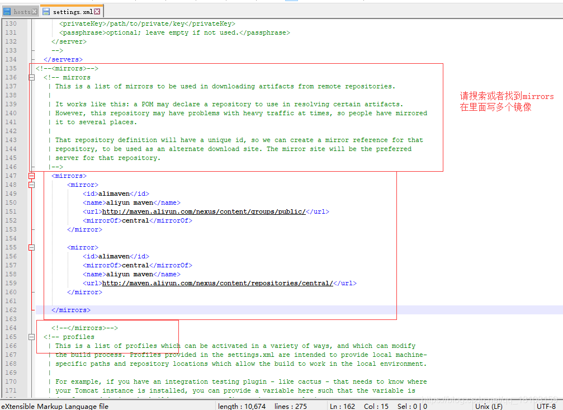
Task: Click the <privateKey> line text
Action: pyautogui.click(x=147, y=23)
